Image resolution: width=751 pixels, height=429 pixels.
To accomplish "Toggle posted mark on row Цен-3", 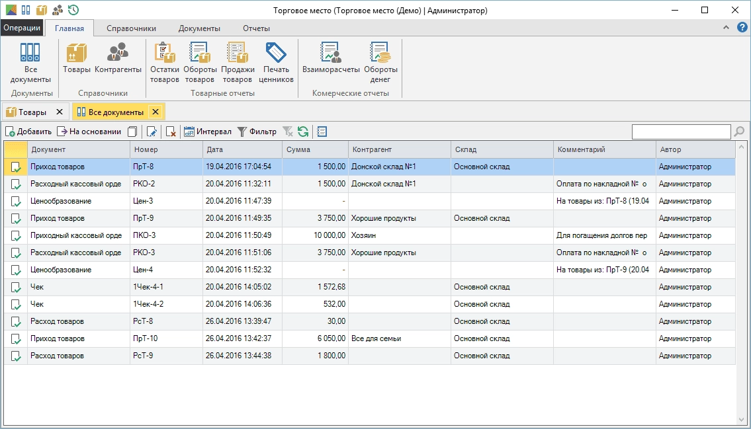I will pyautogui.click(x=16, y=202).
